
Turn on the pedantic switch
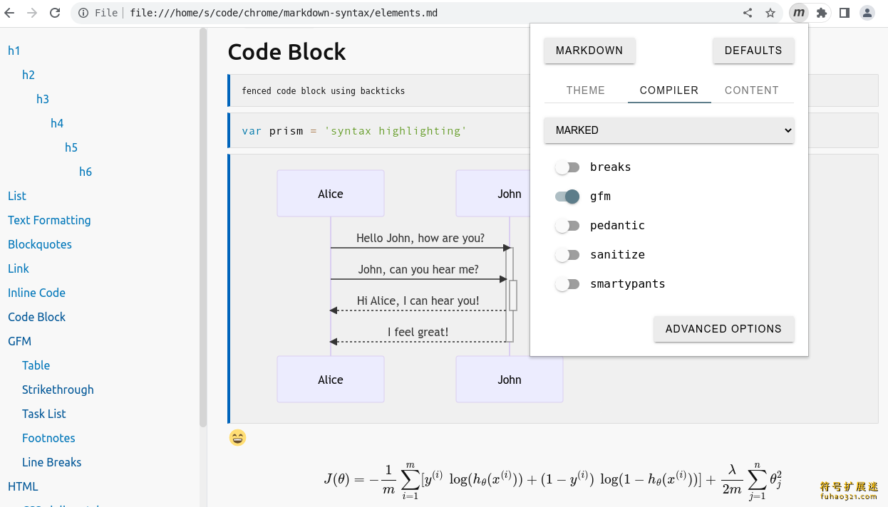[567, 226]
